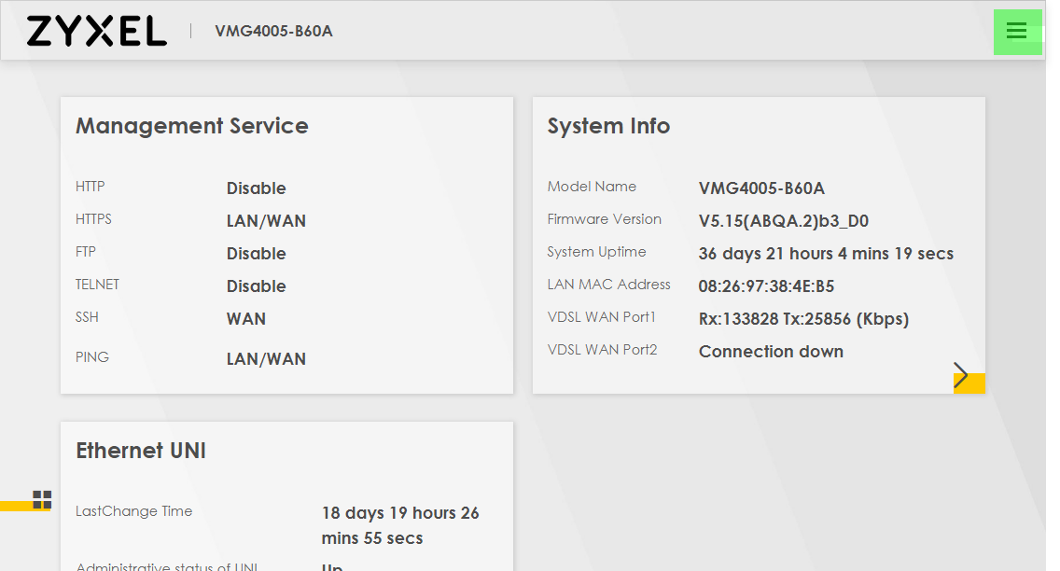Click the Management Service card title
The width and height of the screenshot is (1060, 571).
[x=192, y=126]
